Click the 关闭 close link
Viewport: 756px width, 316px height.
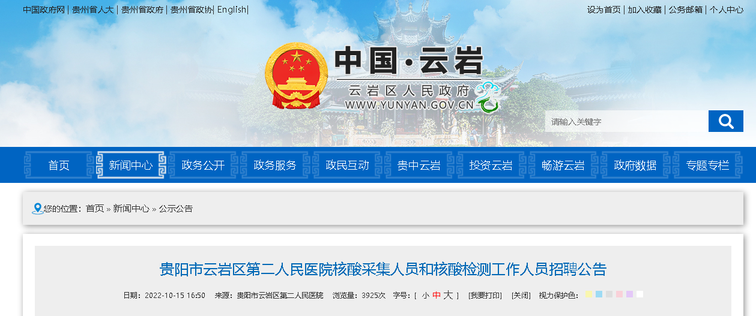[521, 296]
